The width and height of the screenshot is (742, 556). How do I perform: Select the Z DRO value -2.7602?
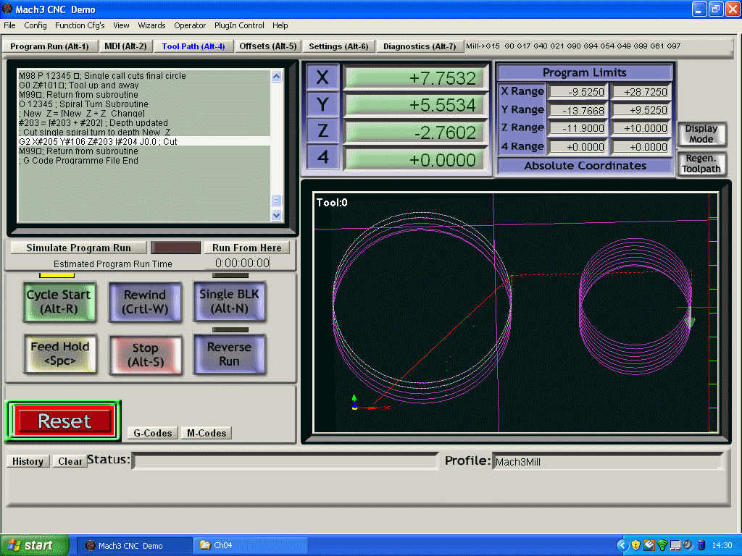[x=415, y=132]
